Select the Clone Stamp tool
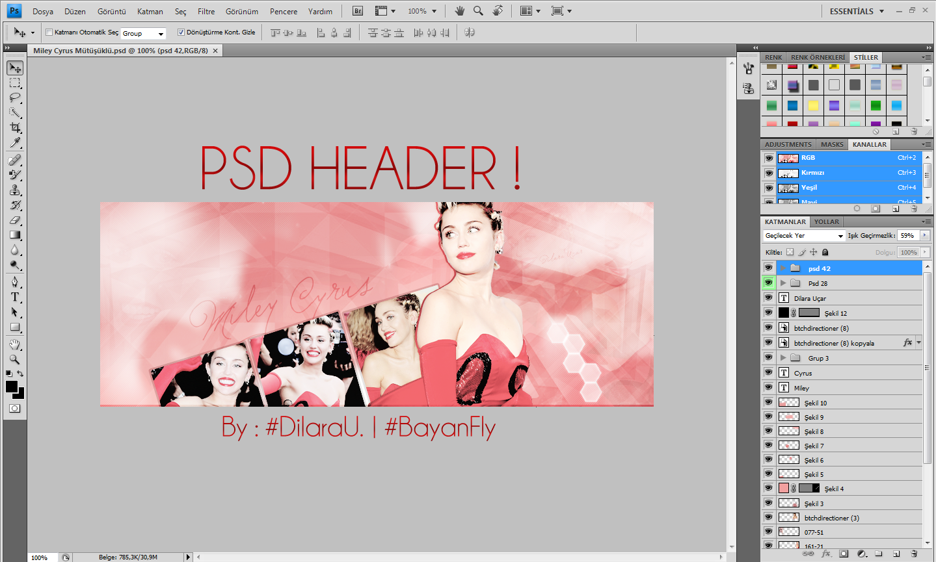Image resolution: width=936 pixels, height=562 pixels. click(15, 190)
